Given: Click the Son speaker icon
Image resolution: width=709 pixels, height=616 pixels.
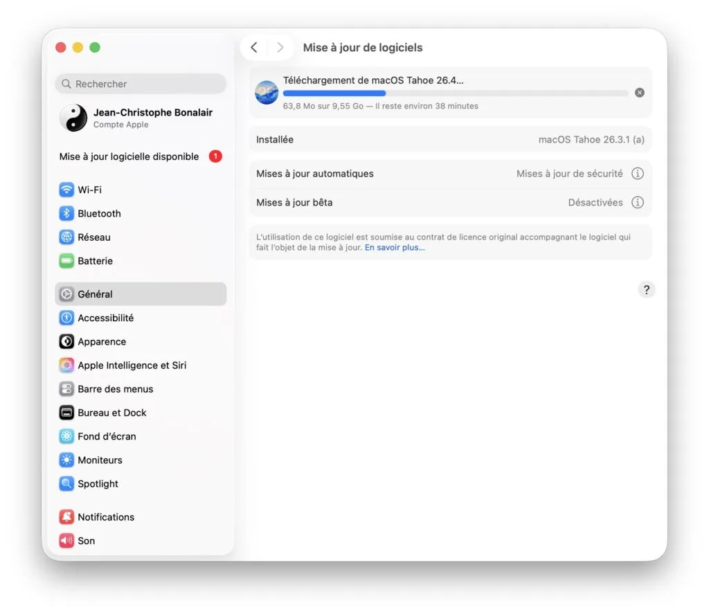Looking at the screenshot, I should [66, 541].
